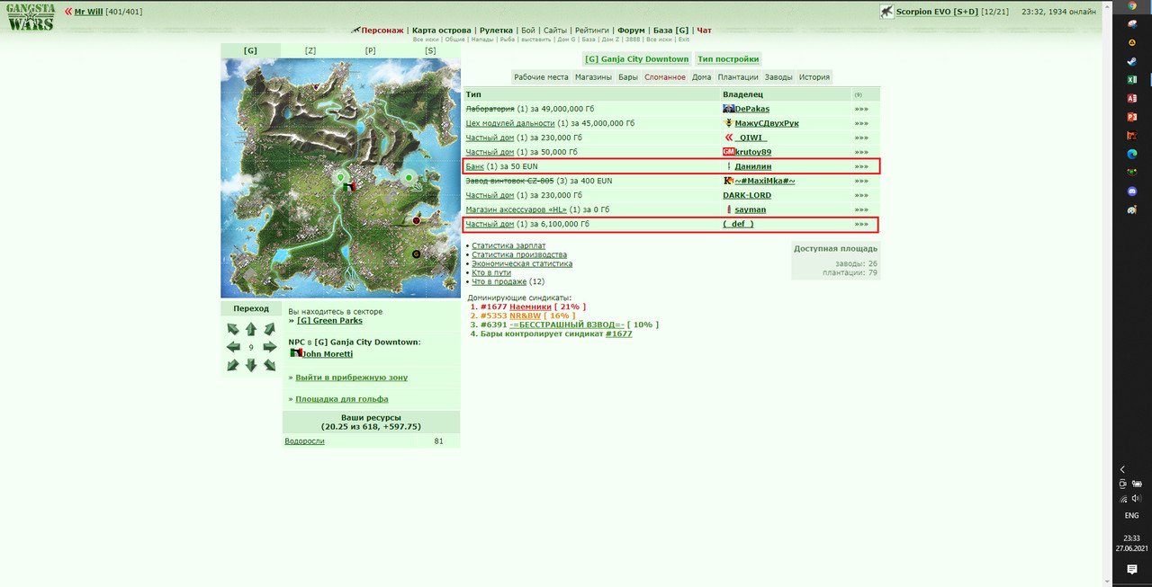This screenshot has height=587, width=1152.
Task: Switch to the [P] island tab
Action: (x=370, y=50)
